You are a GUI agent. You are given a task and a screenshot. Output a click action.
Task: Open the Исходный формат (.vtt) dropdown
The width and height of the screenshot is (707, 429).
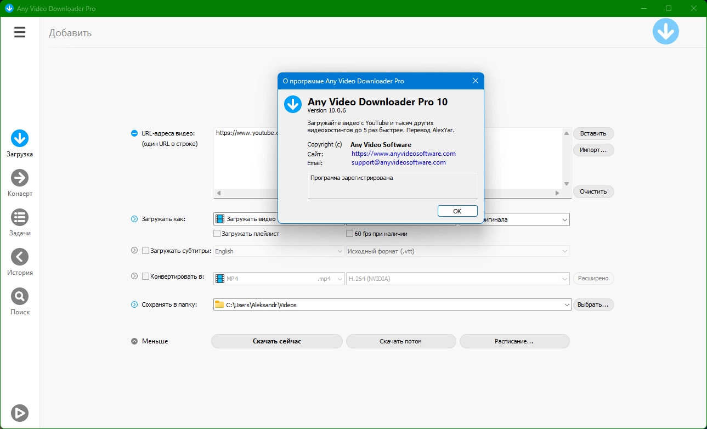[458, 251]
